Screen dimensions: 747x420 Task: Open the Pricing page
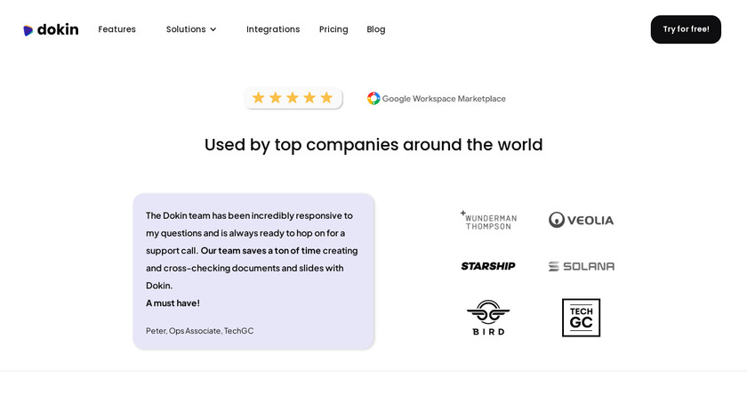pyautogui.click(x=333, y=29)
